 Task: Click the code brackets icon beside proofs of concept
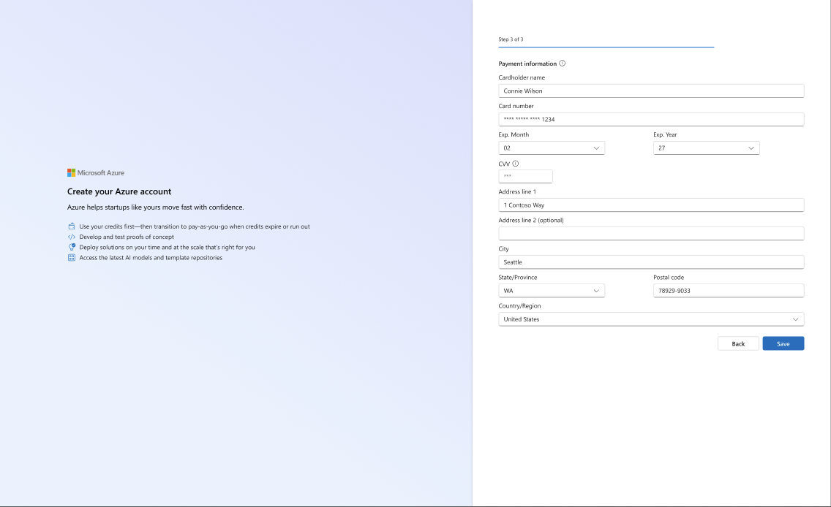[x=72, y=237]
